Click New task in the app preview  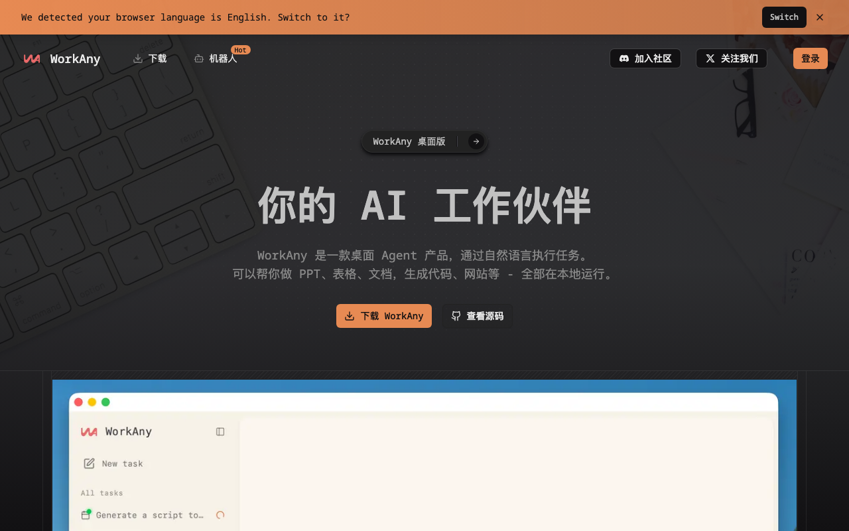(113, 464)
